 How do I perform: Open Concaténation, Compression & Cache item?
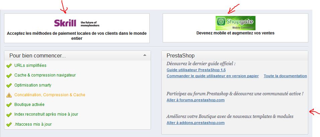pos(50,95)
